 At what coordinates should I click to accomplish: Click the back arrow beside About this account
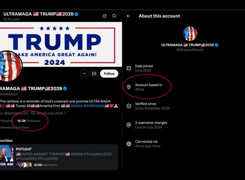pyautogui.click(x=128, y=16)
